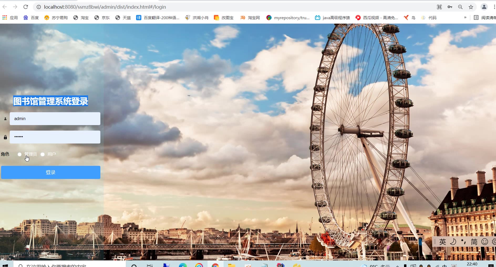Expand the bookmarks overflow chevron
This screenshot has width=496, height=267.
click(x=465, y=17)
